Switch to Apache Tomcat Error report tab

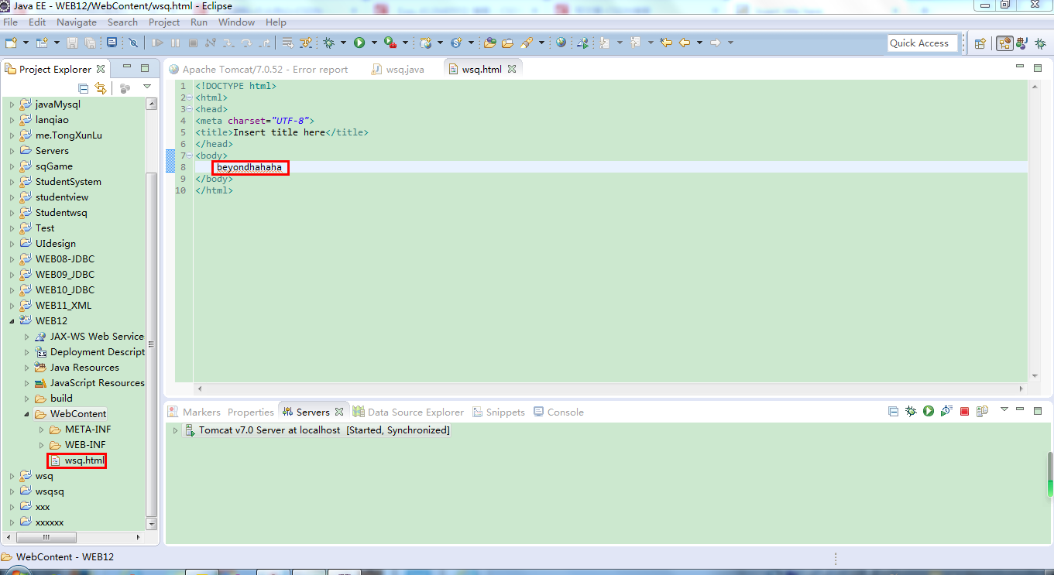(259, 69)
